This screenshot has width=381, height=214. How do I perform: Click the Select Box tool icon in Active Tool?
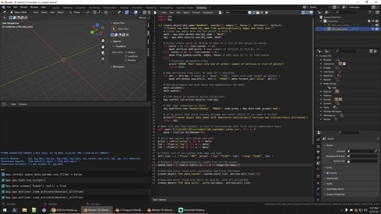tap(114, 29)
